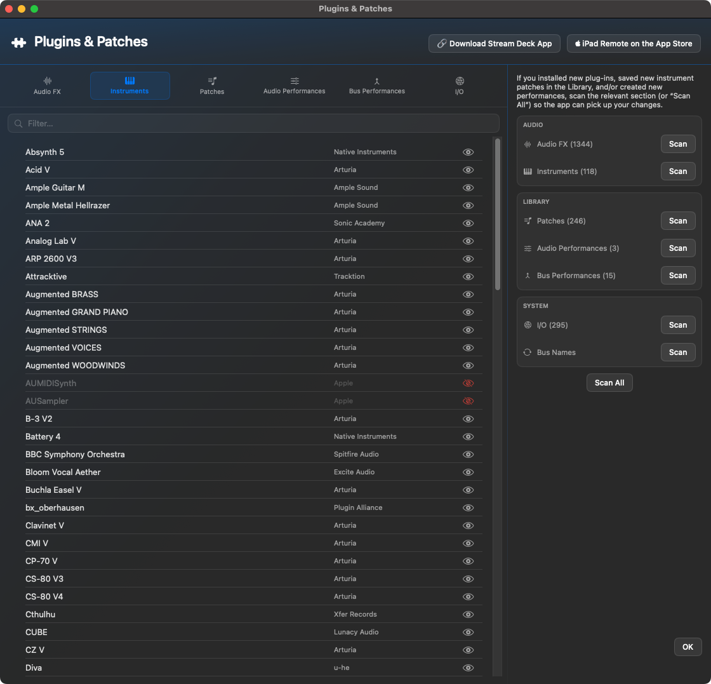Screen dimensions: 711x684
Task: Click the I/O globe icon in the System section
Action: 528,325
